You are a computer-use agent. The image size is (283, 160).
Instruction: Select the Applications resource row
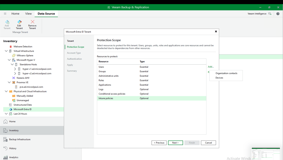(152, 85)
